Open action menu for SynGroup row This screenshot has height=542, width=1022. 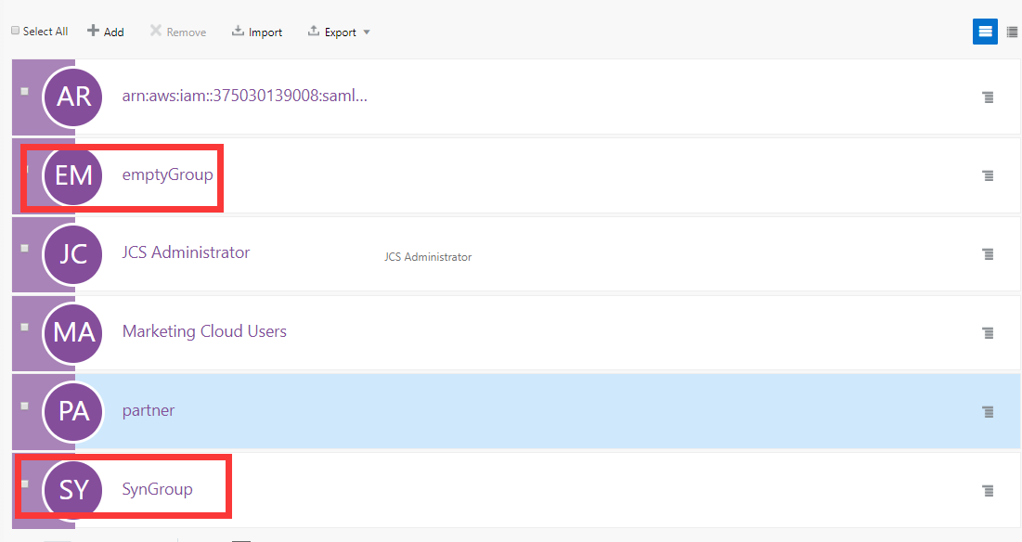(988, 491)
